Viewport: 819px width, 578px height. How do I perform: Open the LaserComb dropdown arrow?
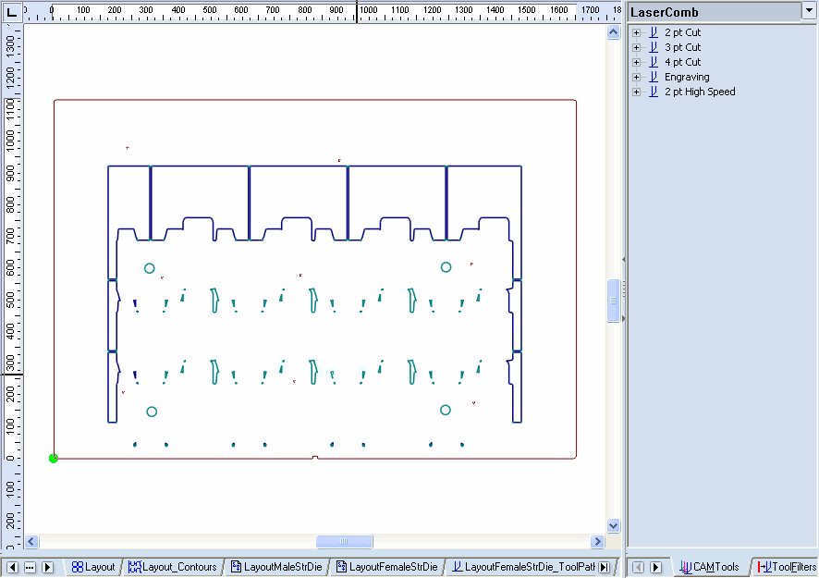click(809, 11)
